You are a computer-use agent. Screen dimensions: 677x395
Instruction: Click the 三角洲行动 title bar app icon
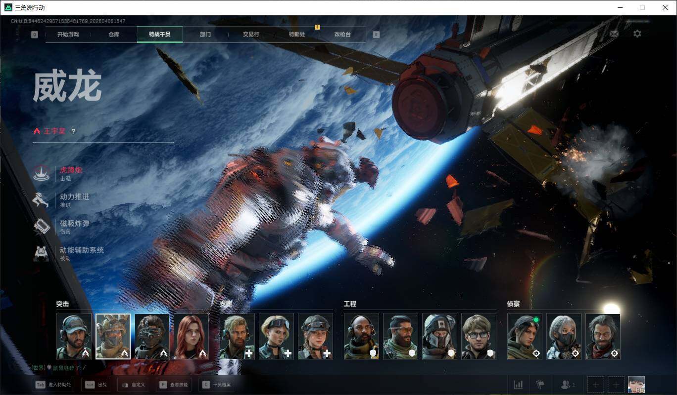pyautogui.click(x=8, y=7)
